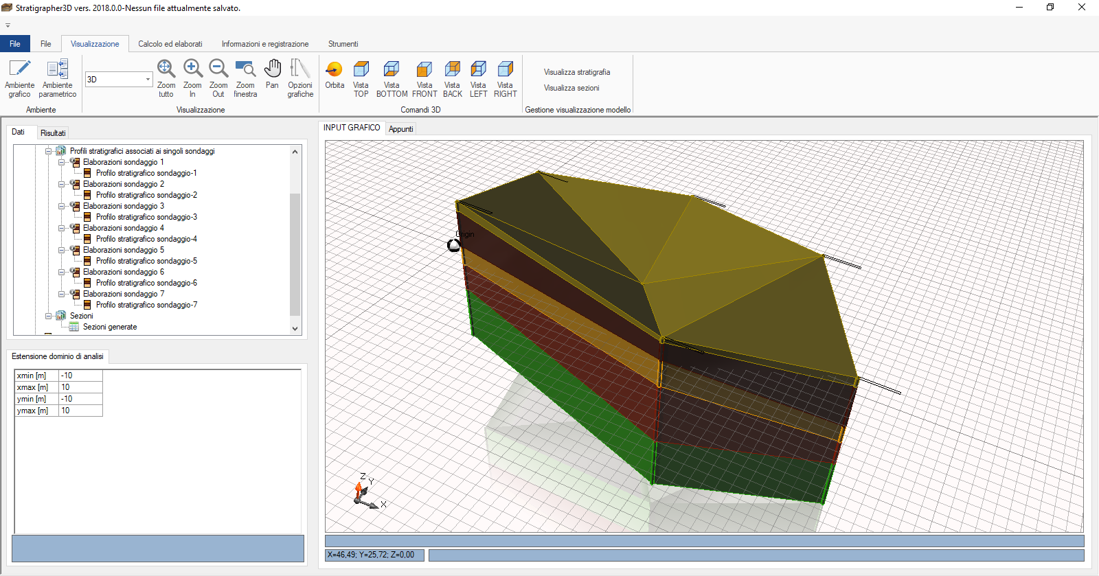The image size is (1099, 576).
Task: Open the 3D view mode combo box
Action: click(118, 79)
